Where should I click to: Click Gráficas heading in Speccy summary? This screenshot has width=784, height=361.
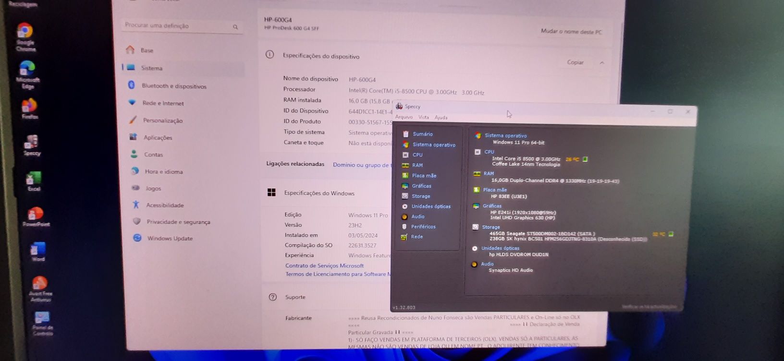tap(492, 206)
